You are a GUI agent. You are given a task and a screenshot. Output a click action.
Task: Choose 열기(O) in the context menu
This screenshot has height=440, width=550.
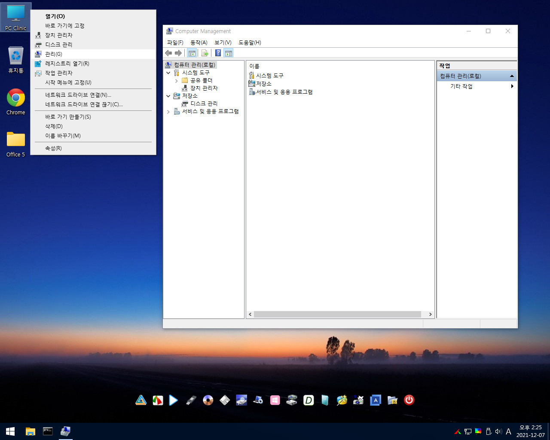[x=93, y=16]
